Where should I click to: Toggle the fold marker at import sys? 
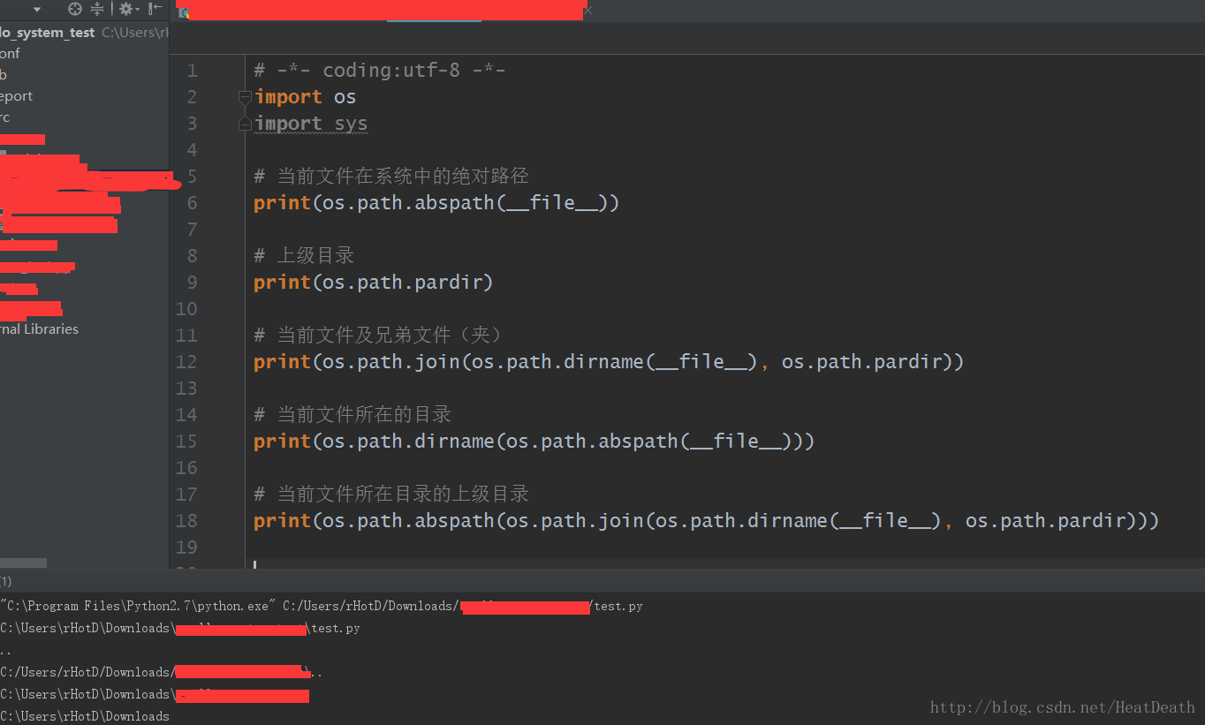[245, 125]
